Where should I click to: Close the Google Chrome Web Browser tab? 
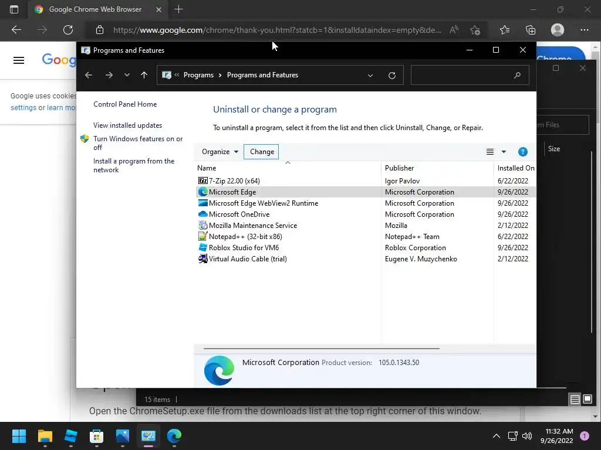158,9
